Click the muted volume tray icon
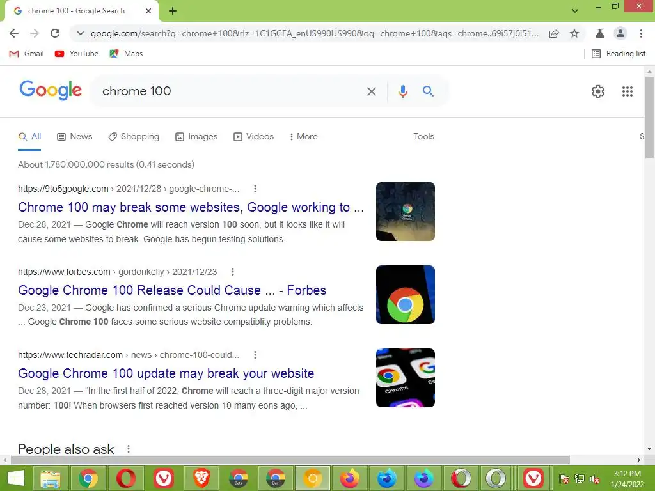 [595, 479]
